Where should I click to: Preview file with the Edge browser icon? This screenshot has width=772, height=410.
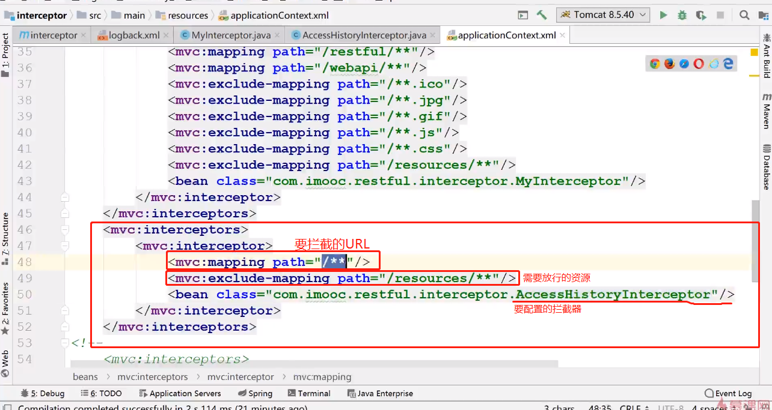coord(728,64)
